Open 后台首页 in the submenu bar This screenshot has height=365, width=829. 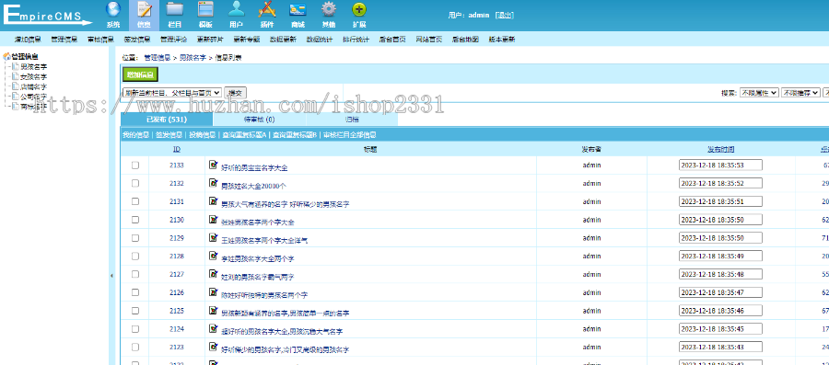point(392,39)
